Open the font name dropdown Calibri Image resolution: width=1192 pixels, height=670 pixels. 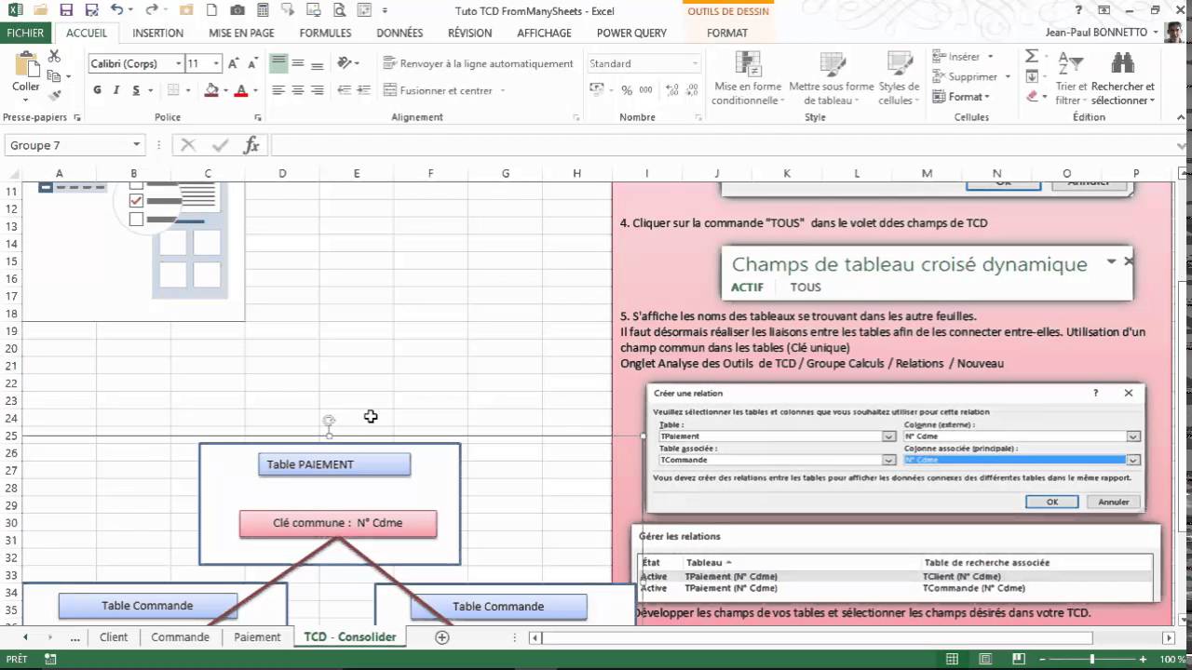pyautogui.click(x=179, y=63)
